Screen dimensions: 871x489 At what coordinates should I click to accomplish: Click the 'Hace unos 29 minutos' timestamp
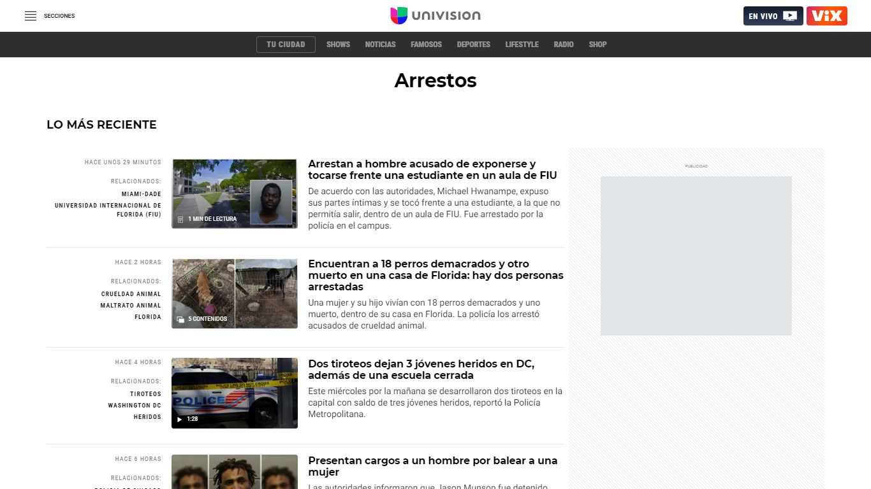point(123,162)
